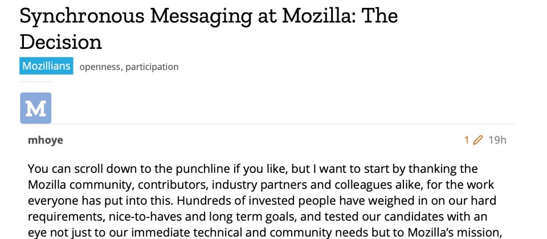The width and height of the screenshot is (547, 239).
Task: Select the openness tag
Action: (100, 67)
